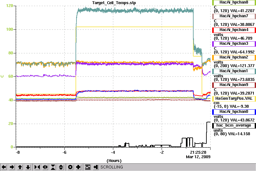
Task: Click the x-axis tick label -2
Action: click(x=162, y=152)
